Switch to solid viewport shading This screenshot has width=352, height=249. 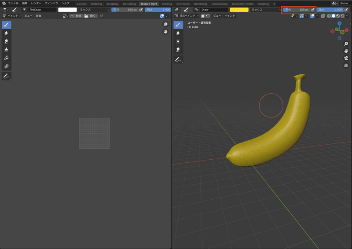[334, 16]
